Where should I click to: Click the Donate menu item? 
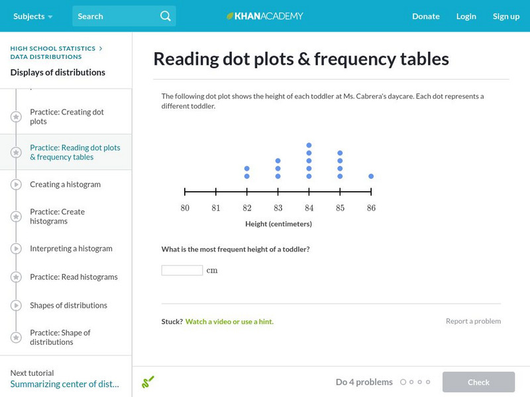(x=425, y=16)
